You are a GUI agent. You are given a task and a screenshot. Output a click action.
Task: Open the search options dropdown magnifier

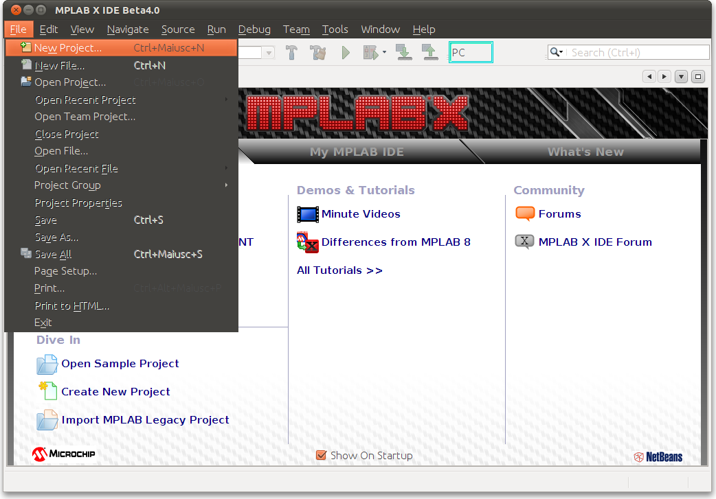pyautogui.click(x=556, y=52)
